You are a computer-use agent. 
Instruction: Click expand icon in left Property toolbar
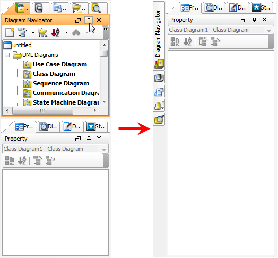pos(50,160)
